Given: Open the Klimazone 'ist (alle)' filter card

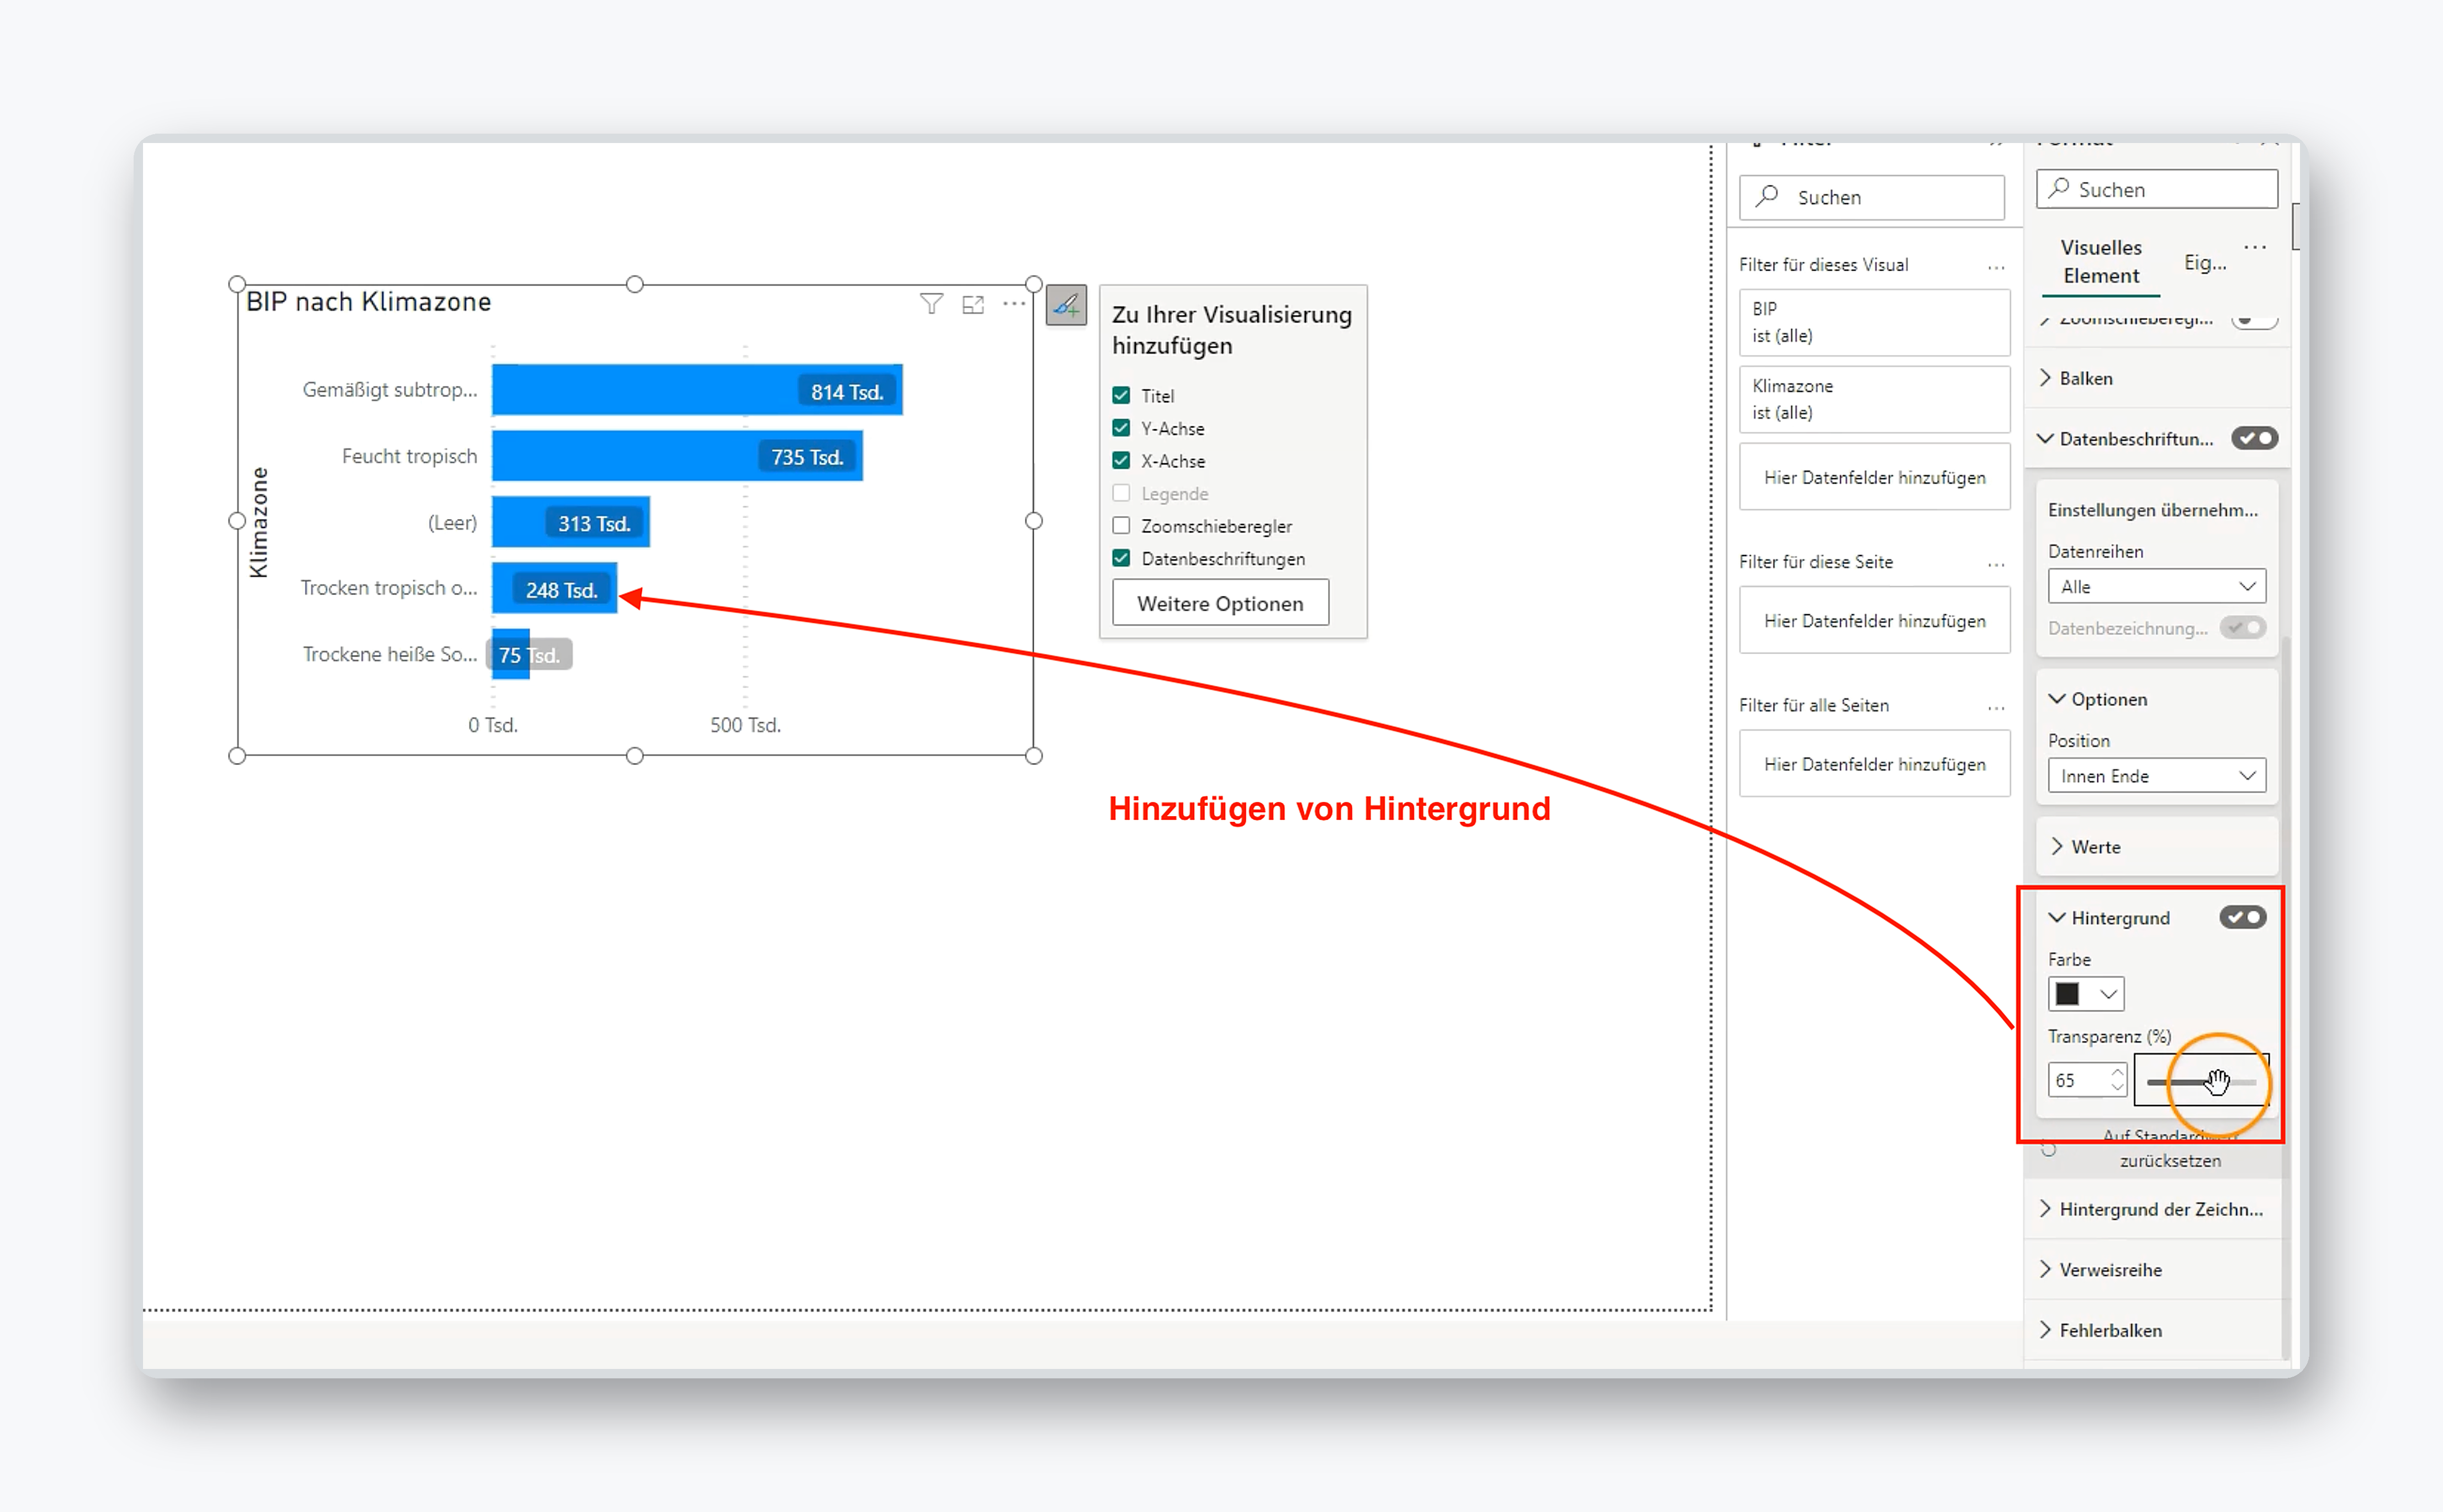Looking at the screenshot, I should coord(1874,399).
